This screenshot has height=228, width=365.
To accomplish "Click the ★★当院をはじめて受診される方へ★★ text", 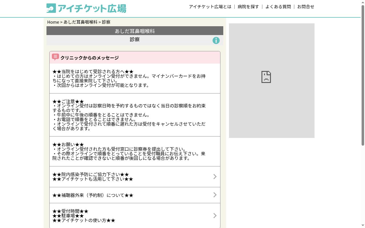I will pyautogui.click(x=93, y=72).
